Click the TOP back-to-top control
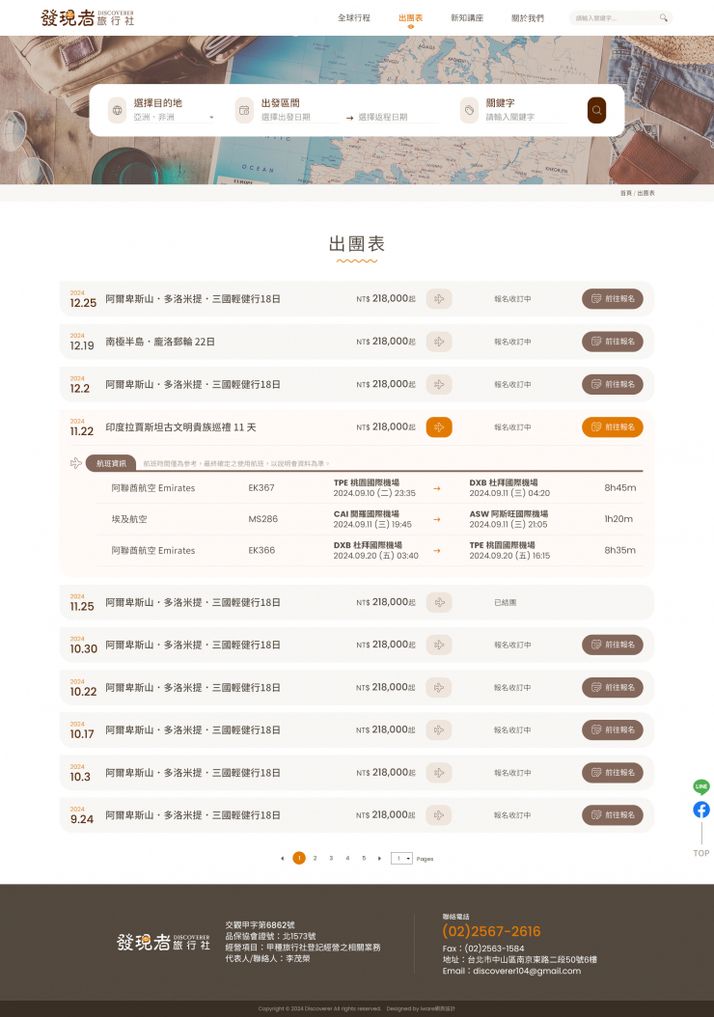This screenshot has width=714, height=1017. (701, 853)
